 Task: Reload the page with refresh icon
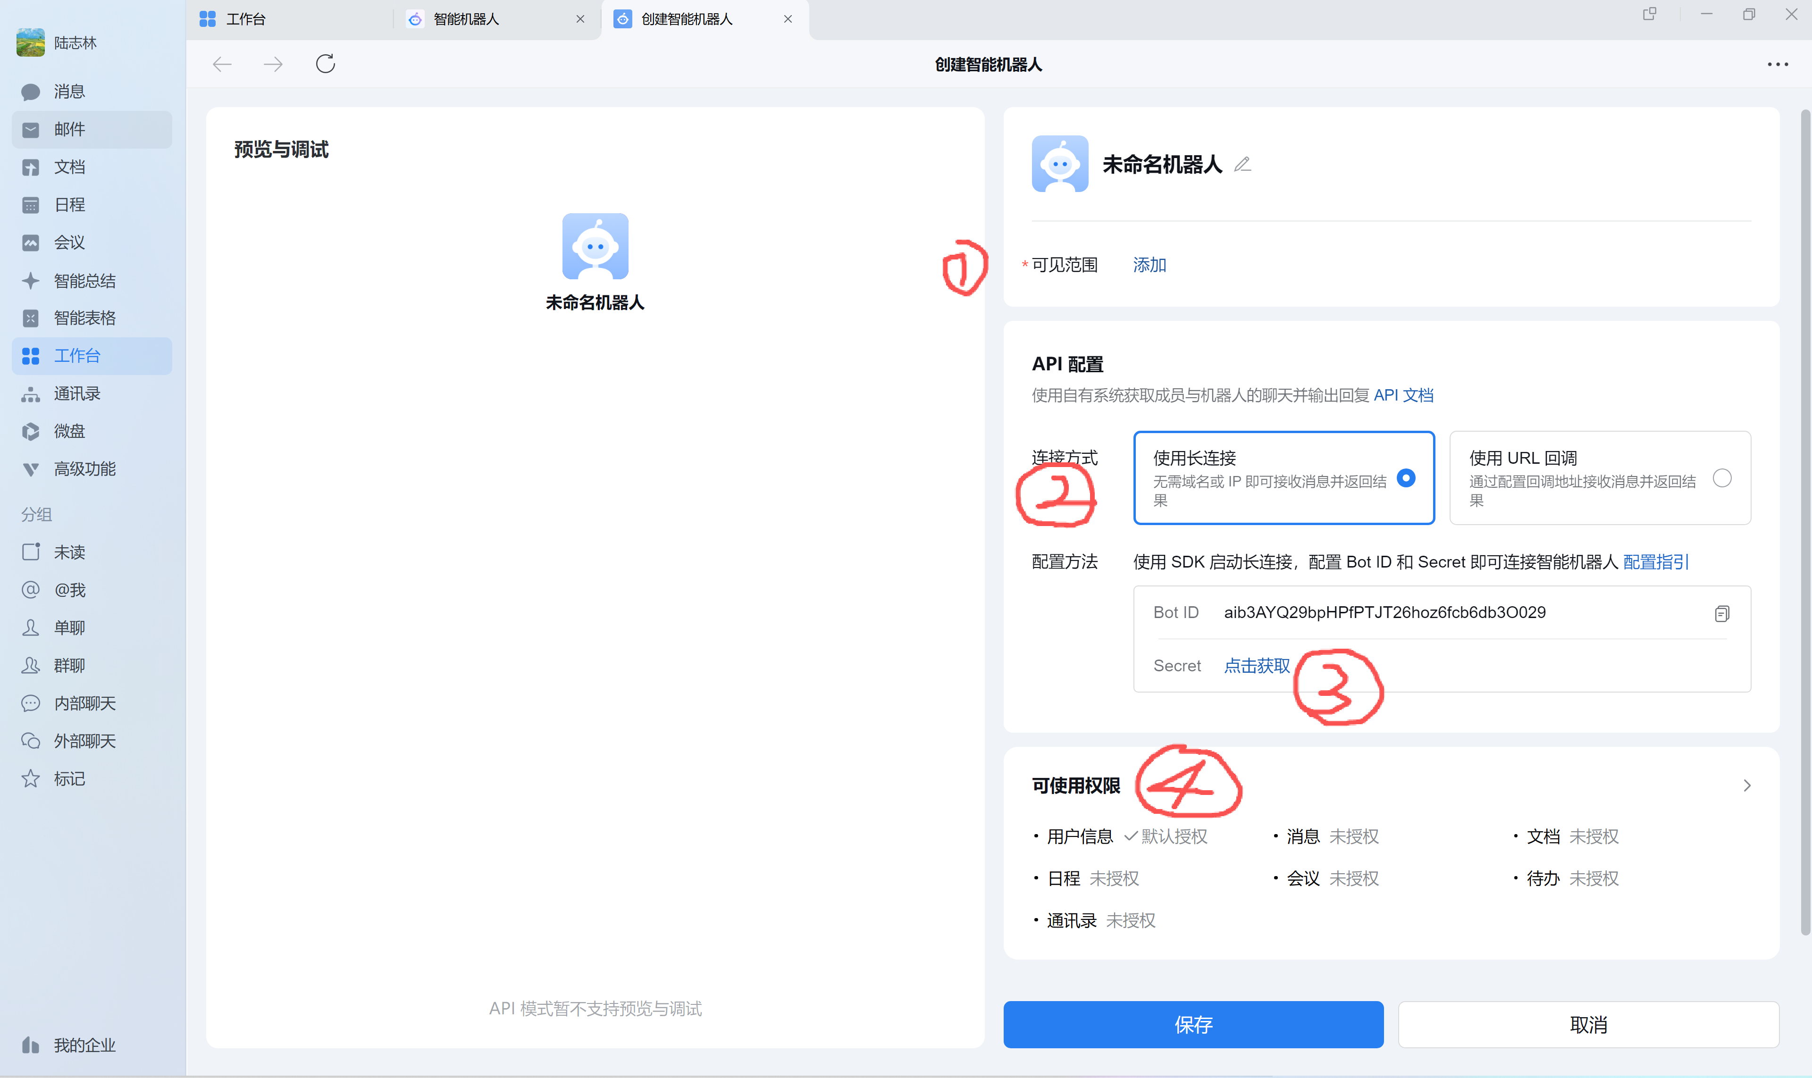tap(326, 64)
